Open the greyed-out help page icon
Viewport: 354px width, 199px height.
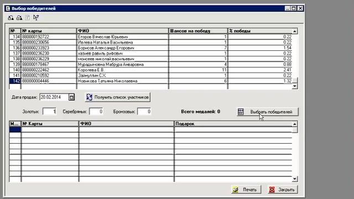(27, 18)
